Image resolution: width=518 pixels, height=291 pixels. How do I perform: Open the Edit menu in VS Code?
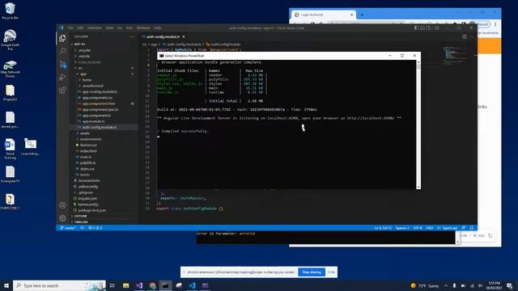(x=80, y=28)
